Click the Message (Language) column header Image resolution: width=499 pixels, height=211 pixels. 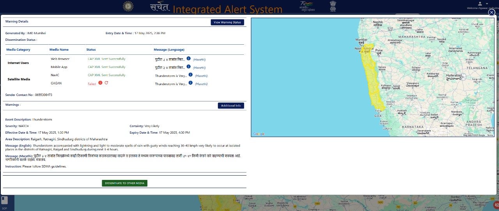pyautogui.click(x=169, y=50)
